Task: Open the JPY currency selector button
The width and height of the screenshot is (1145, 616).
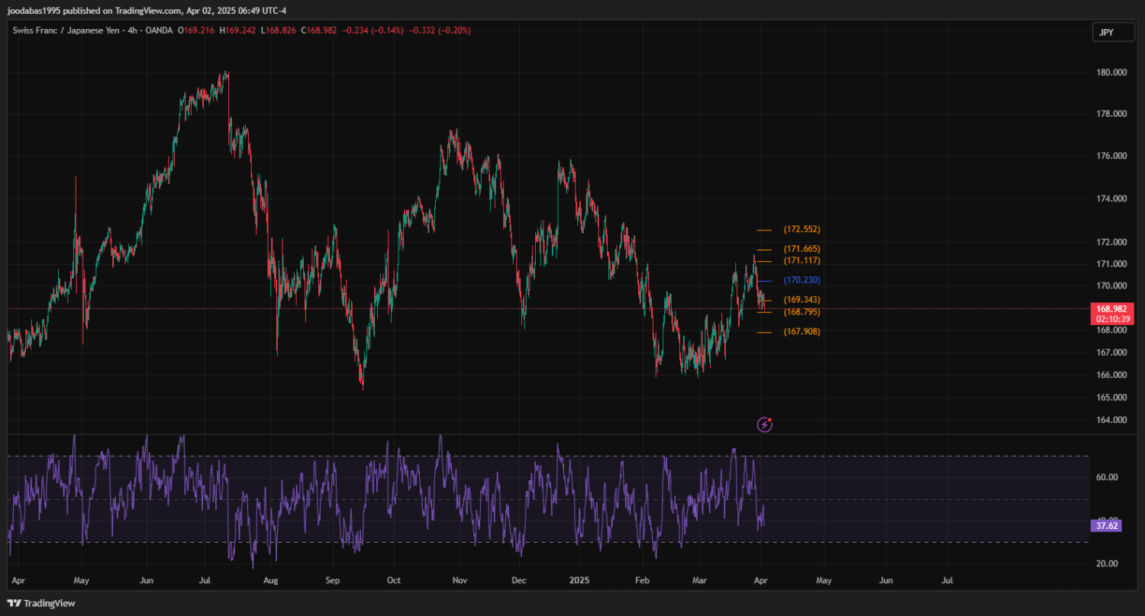Action: point(1106,32)
